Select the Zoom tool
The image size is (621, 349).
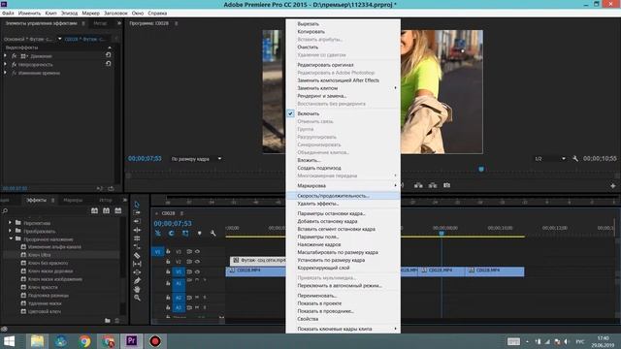click(x=137, y=298)
